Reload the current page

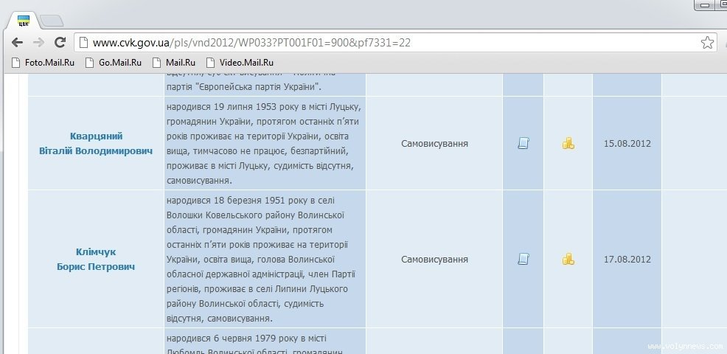tap(60, 43)
